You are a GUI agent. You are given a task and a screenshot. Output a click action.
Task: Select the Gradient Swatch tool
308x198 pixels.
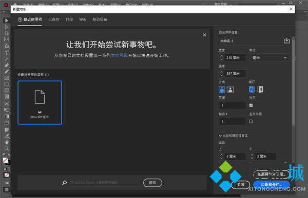pyautogui.click(x=7, y=116)
